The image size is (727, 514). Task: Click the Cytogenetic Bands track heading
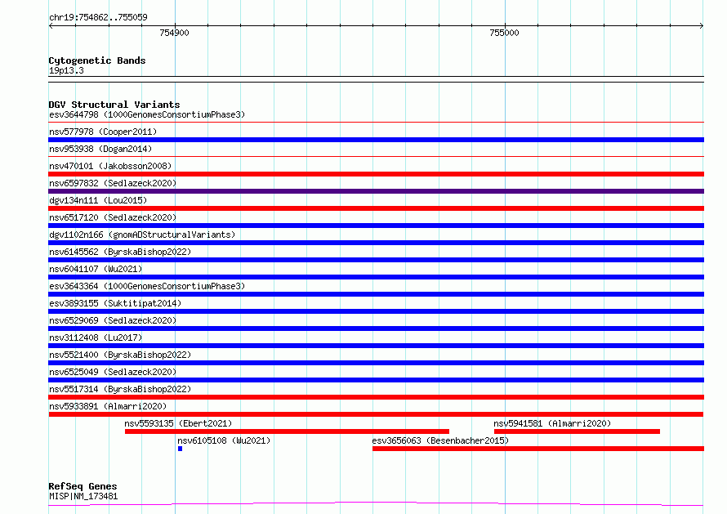[x=97, y=60]
